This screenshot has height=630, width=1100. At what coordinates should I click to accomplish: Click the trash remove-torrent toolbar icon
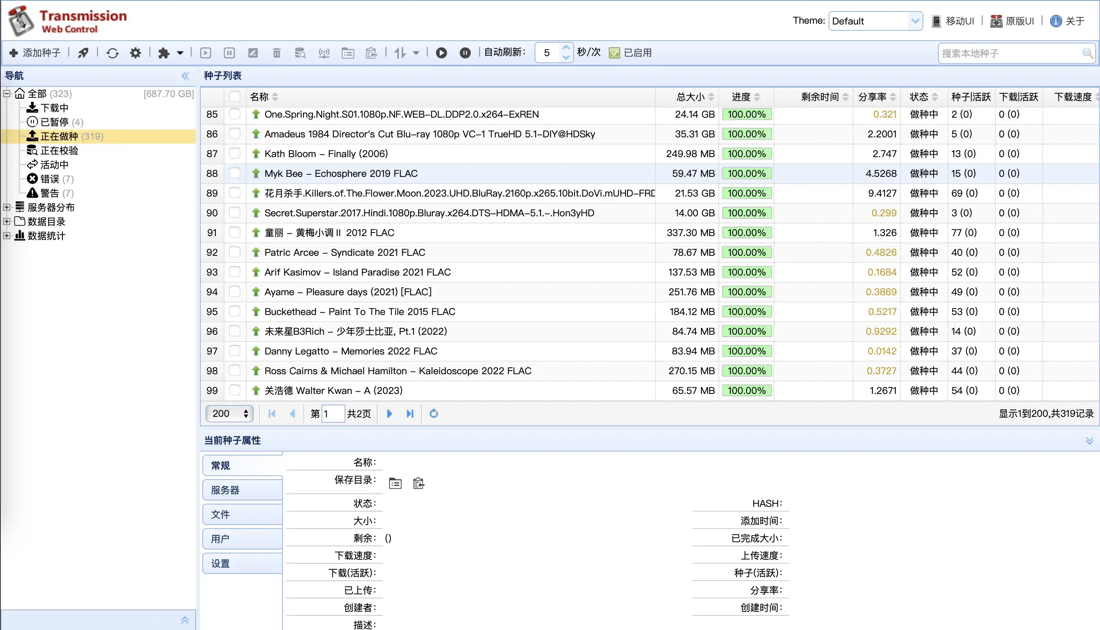coord(277,53)
